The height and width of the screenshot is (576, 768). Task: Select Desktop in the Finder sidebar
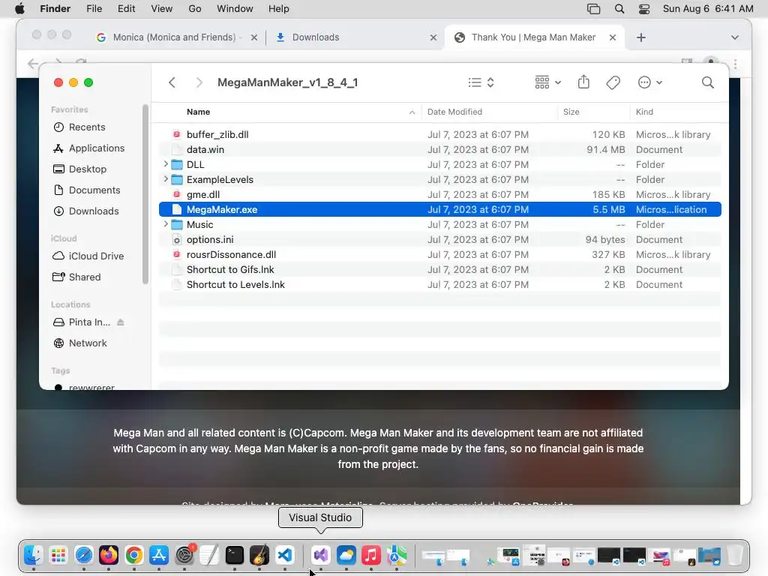click(87, 169)
